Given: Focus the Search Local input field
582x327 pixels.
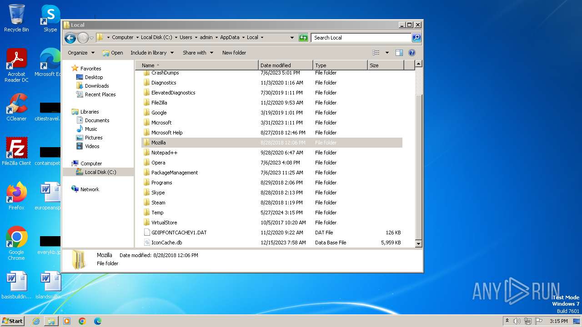Looking at the screenshot, I should 361,38.
